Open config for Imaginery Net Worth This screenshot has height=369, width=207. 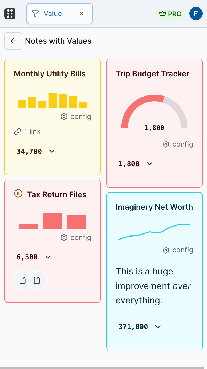(x=177, y=250)
